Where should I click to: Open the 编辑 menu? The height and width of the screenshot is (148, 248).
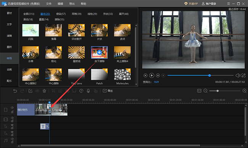(60, 4)
